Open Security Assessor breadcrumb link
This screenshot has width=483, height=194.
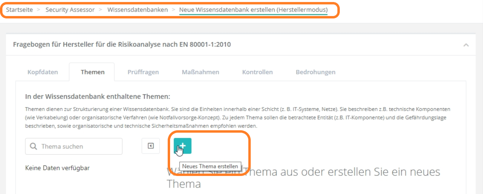pyautogui.click(x=70, y=10)
